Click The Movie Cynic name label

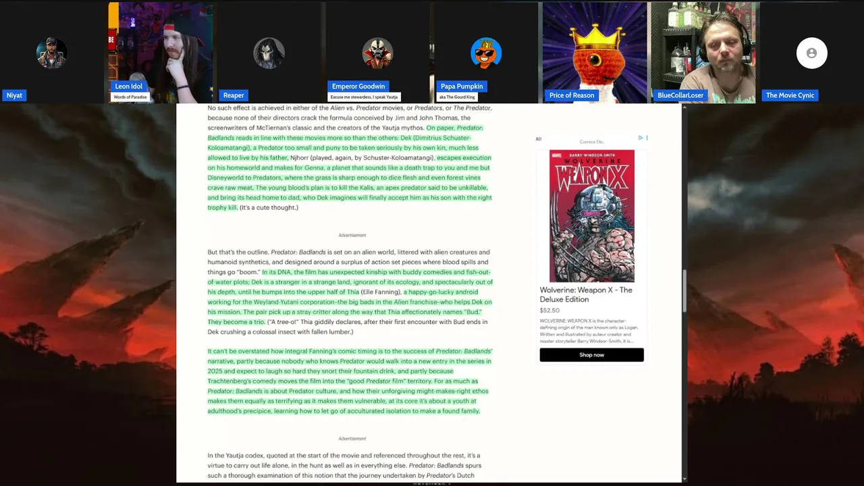(x=790, y=95)
